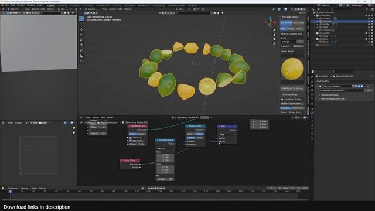Screen dimensions: 375x211
Task: Adjust the first Max value on Random Value
Action: [165, 166]
